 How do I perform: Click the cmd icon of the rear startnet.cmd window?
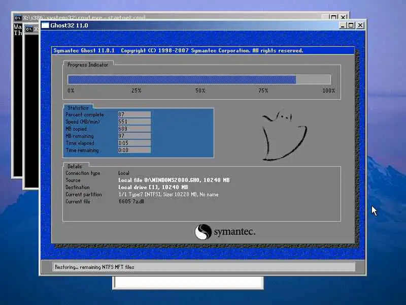click(18, 18)
